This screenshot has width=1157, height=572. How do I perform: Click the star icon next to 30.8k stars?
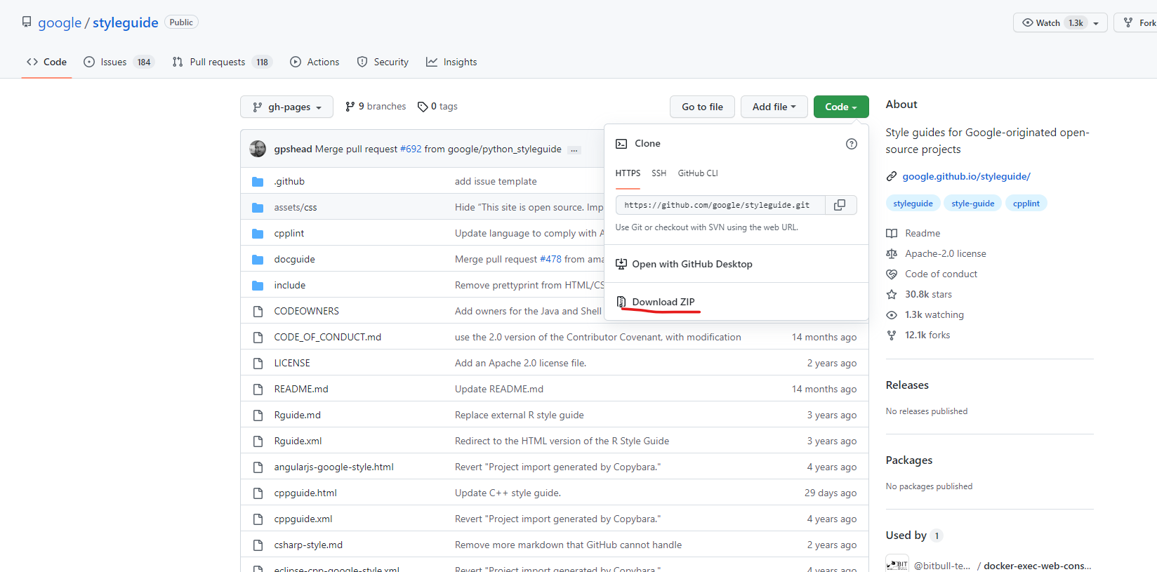(x=892, y=294)
